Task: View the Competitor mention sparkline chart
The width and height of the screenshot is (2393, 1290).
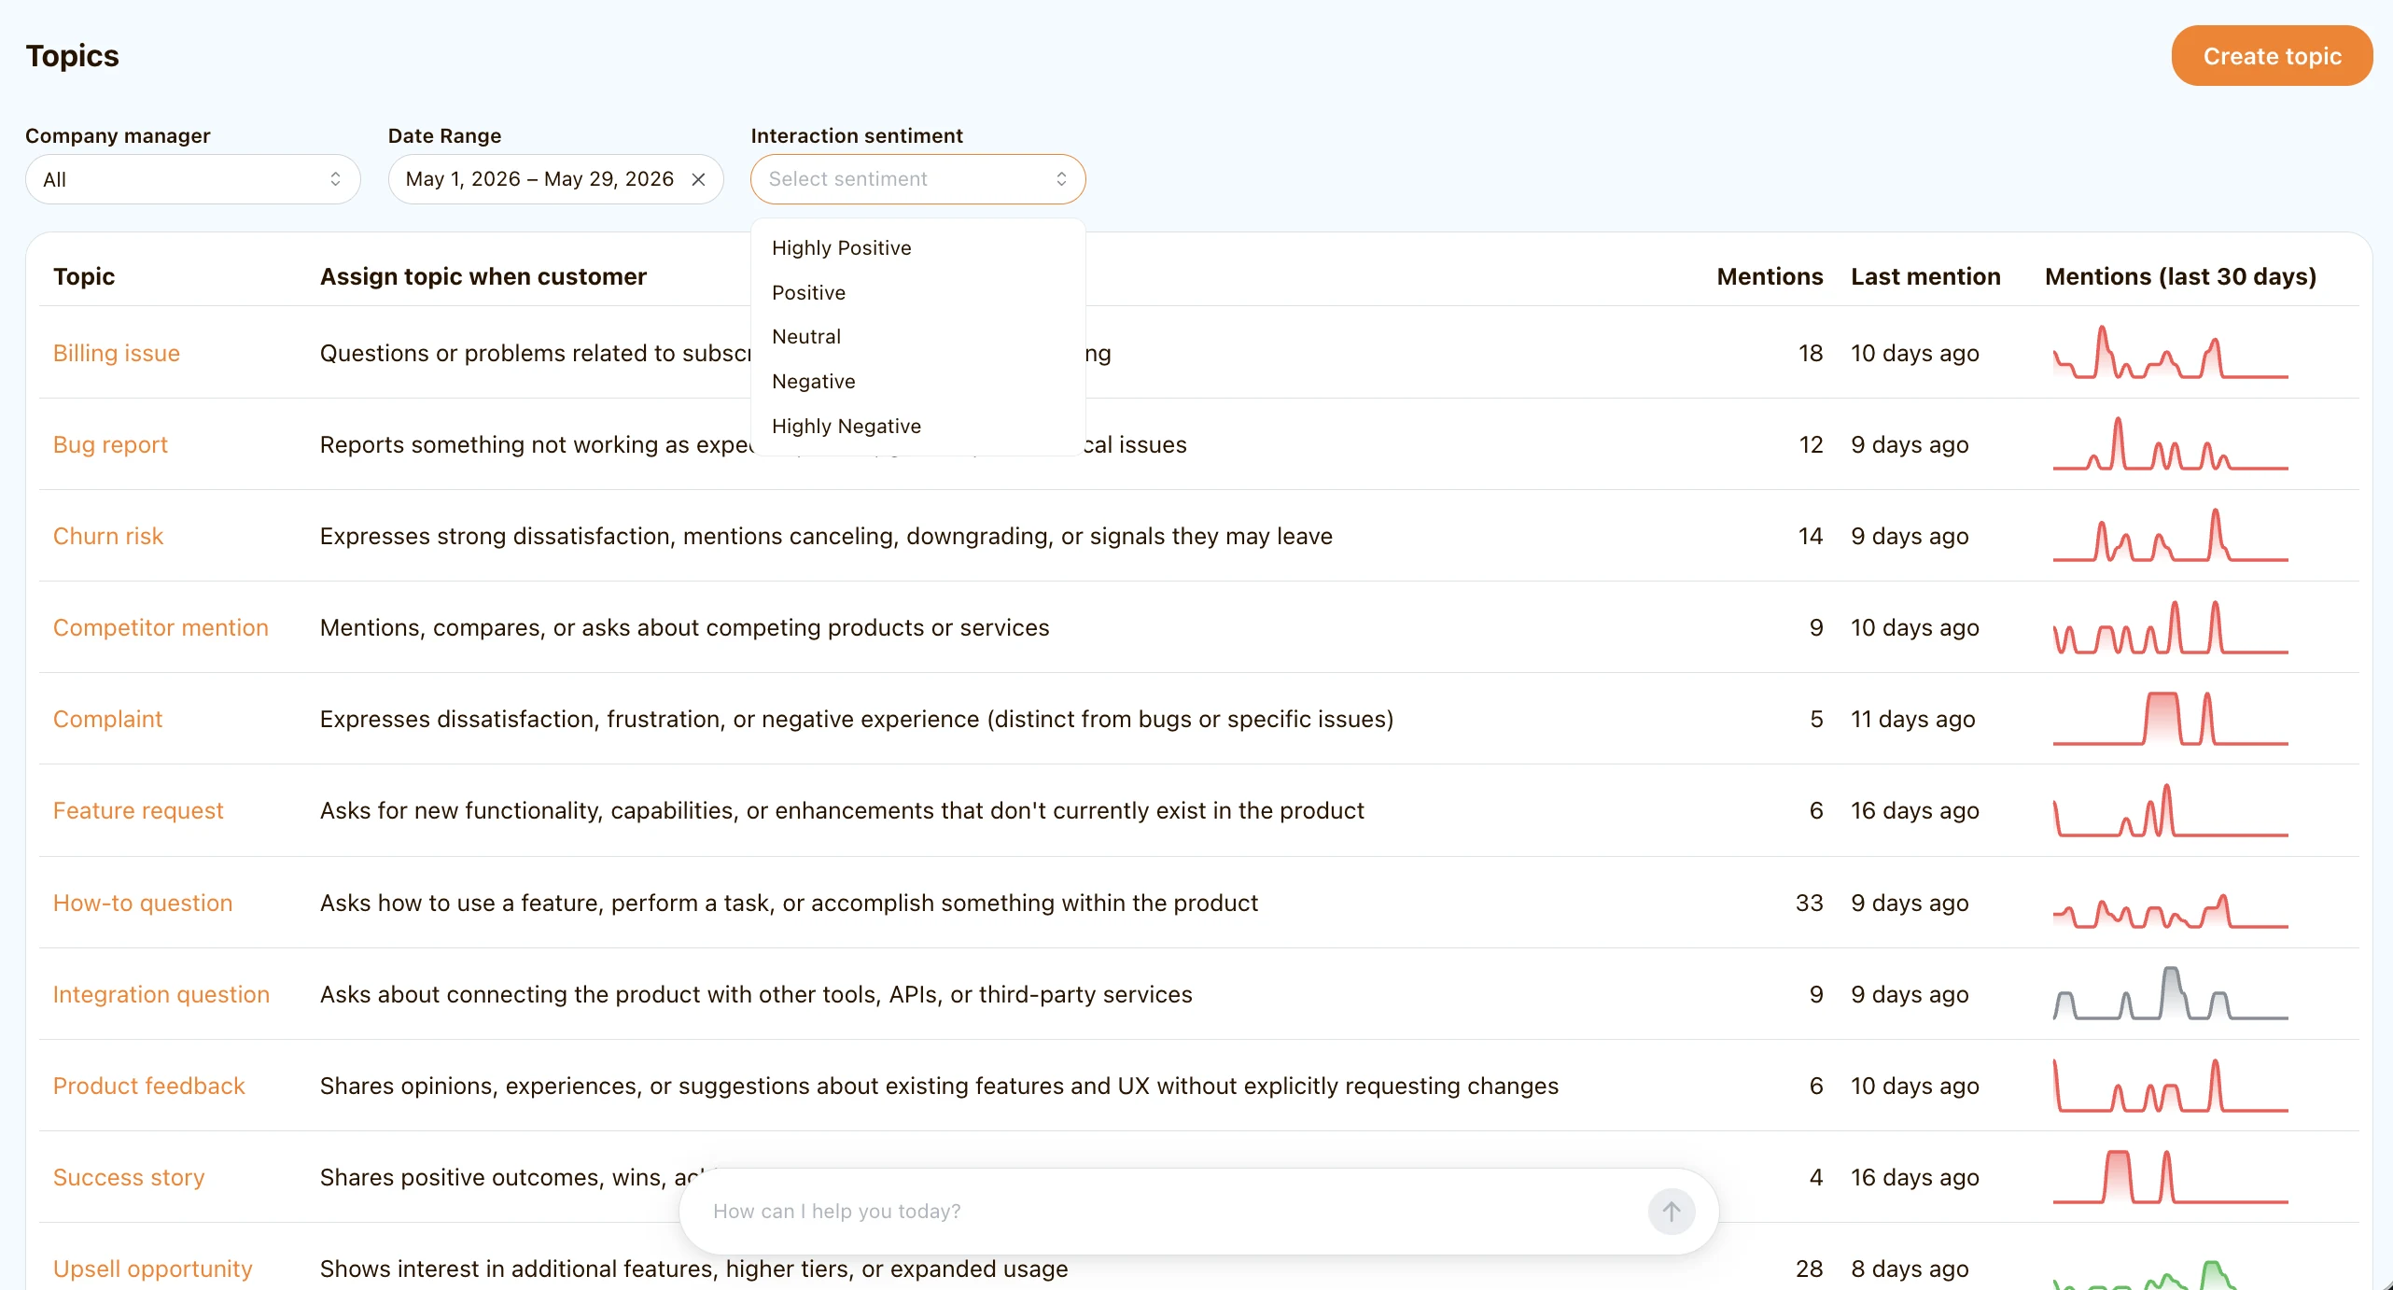Action: (2170, 626)
